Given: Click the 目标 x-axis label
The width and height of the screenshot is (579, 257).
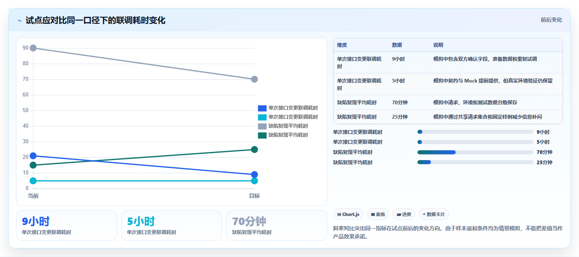Looking at the screenshot, I should click(254, 196).
